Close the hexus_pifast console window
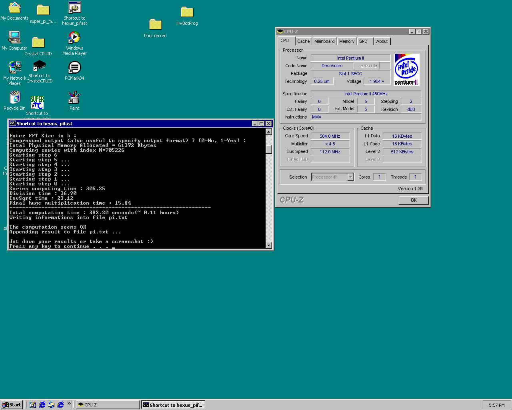This screenshot has width=512, height=410. pyautogui.click(x=269, y=124)
